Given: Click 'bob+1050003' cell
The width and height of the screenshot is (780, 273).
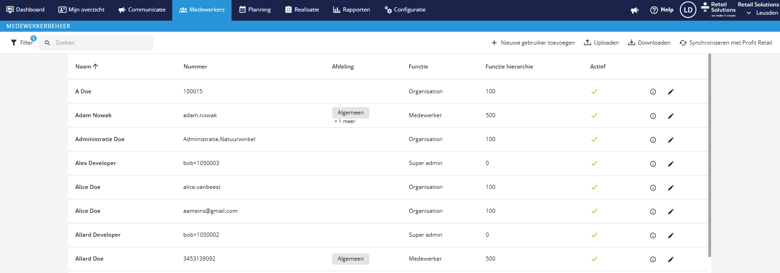Looking at the screenshot, I should pos(201,163).
